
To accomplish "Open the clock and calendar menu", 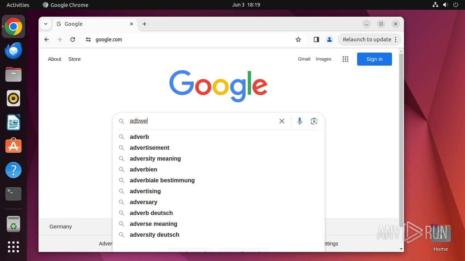I will tap(246, 5).
